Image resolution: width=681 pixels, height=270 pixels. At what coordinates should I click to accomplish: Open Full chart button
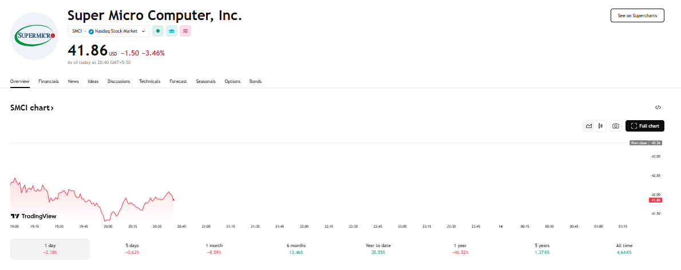click(644, 126)
